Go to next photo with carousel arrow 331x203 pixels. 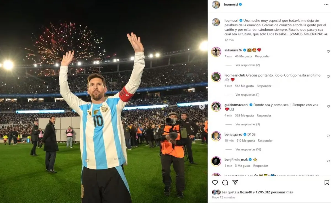(x=202, y=107)
